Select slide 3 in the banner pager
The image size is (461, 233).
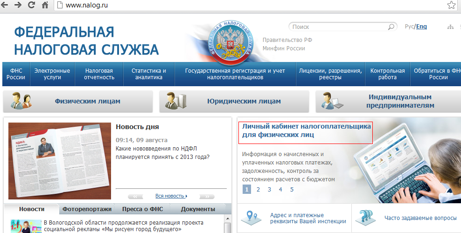[x=269, y=189]
